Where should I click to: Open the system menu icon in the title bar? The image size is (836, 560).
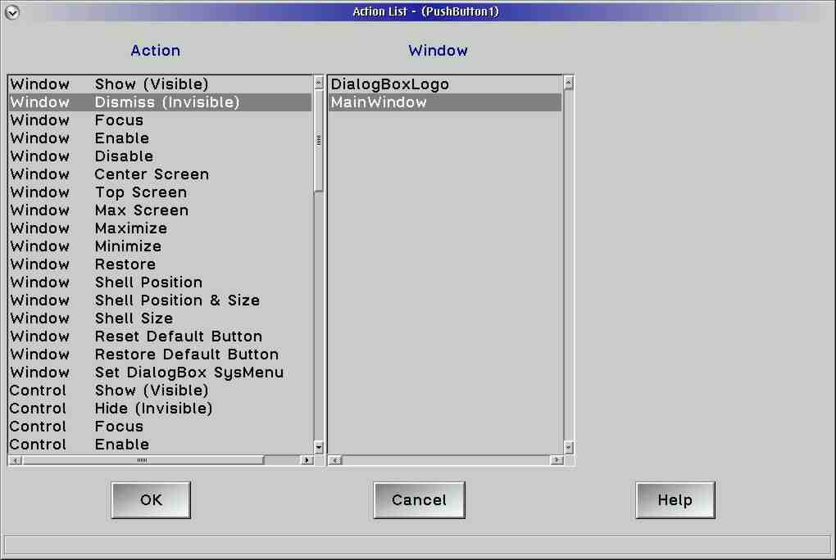[x=12, y=11]
